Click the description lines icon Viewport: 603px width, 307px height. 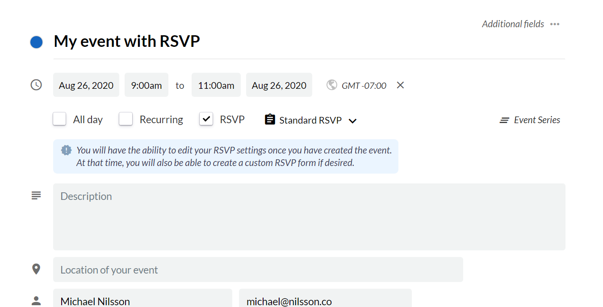tap(36, 195)
